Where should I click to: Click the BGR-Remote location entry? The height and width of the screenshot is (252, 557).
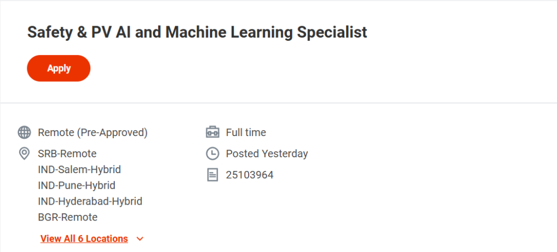[67, 217]
